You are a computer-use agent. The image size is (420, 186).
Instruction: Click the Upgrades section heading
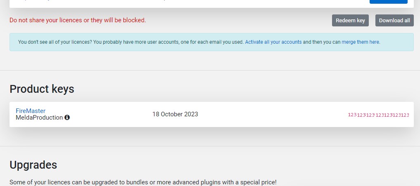pyautogui.click(x=33, y=165)
